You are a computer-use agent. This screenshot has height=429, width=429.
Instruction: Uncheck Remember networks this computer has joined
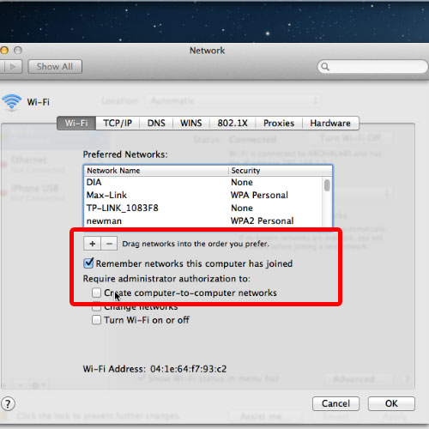pos(88,263)
